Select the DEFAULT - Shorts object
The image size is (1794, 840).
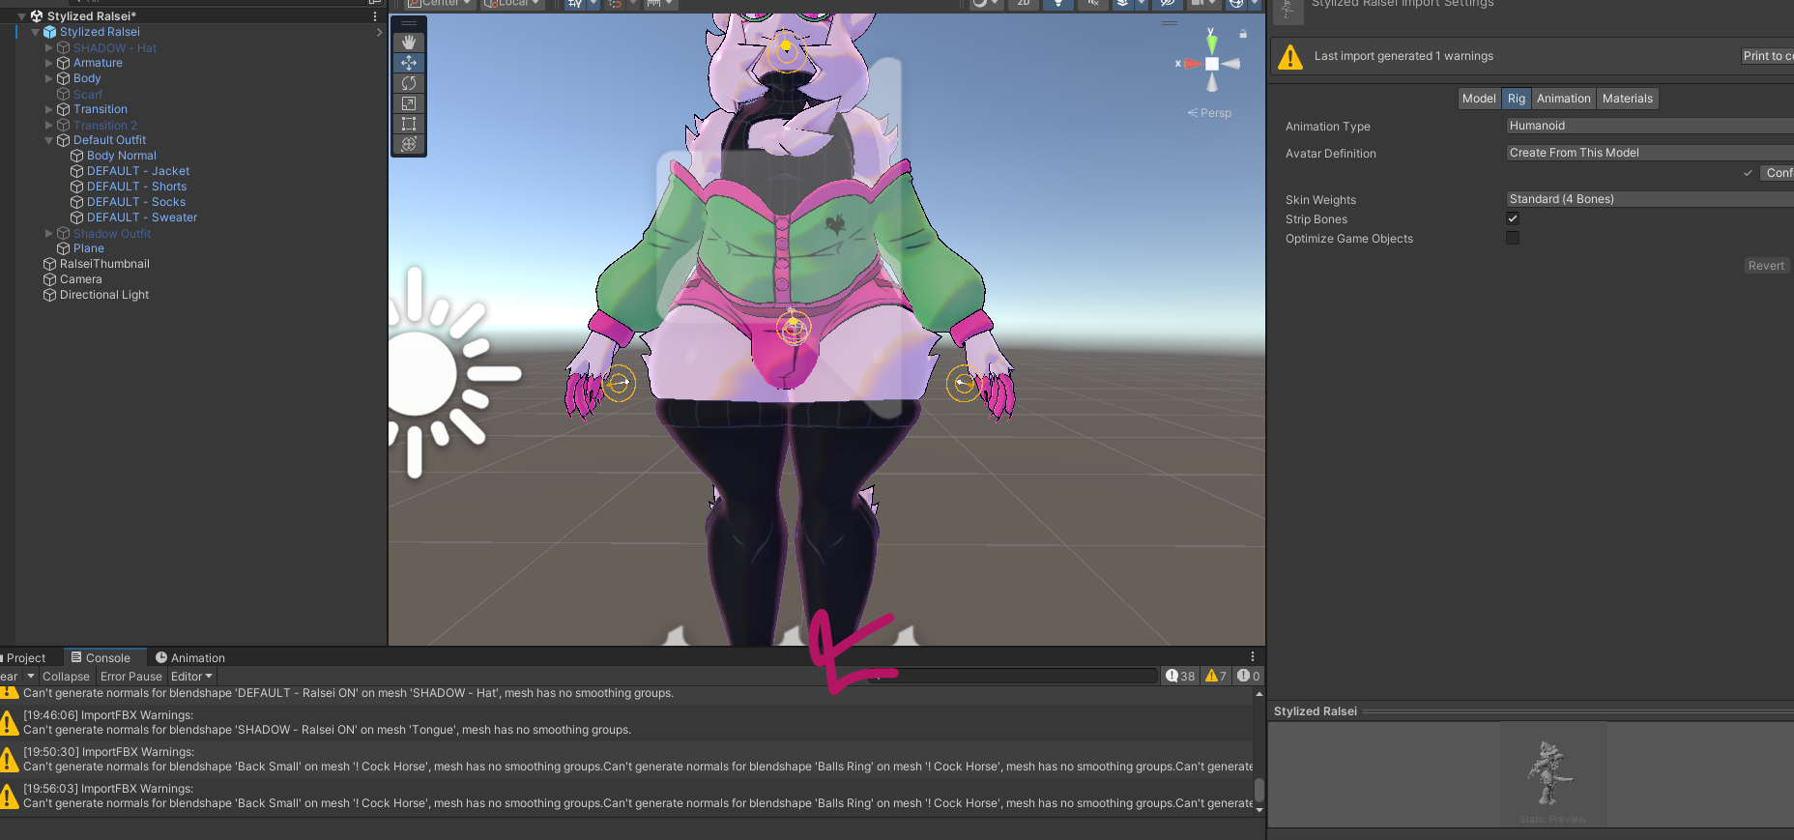(136, 187)
